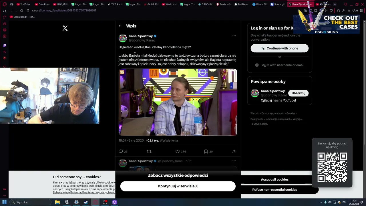Open the browser easy setup menu
This screenshot has width=366, height=206.
[x=361, y=11]
